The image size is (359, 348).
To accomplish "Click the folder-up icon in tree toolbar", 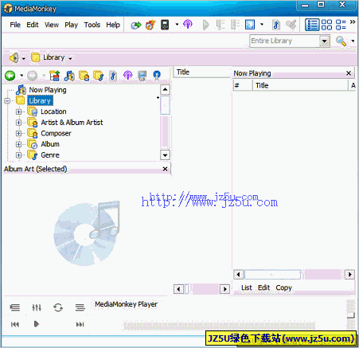I will (x=55, y=76).
